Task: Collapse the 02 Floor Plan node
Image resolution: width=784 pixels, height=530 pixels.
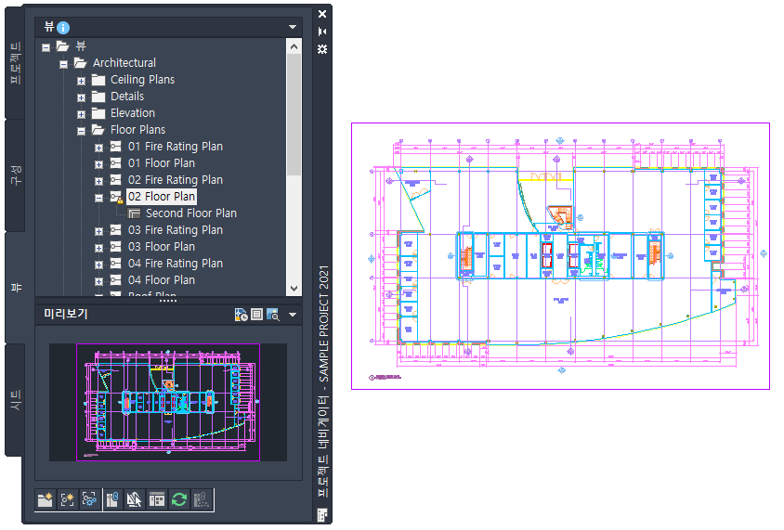Action: click(x=99, y=199)
